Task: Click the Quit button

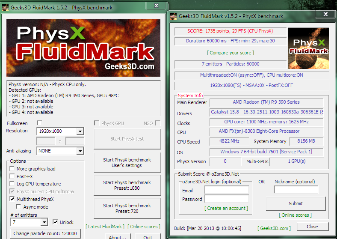Action: coord(148,236)
